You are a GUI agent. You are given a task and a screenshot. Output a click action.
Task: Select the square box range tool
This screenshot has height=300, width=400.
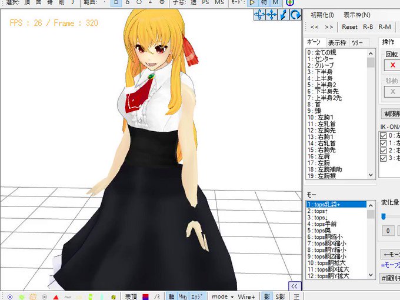click(115, 2)
